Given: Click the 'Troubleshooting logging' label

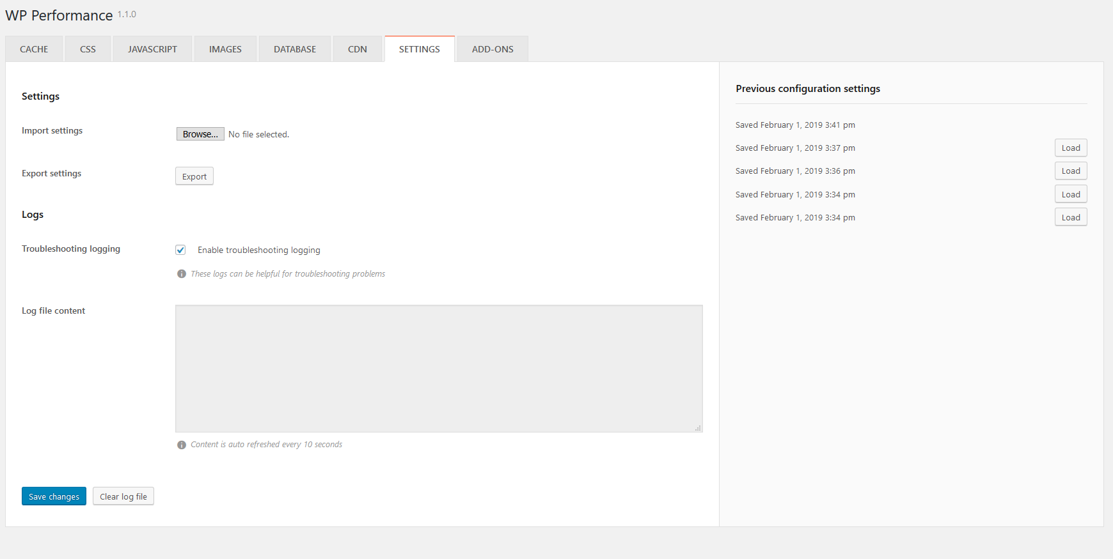Looking at the screenshot, I should tap(71, 249).
